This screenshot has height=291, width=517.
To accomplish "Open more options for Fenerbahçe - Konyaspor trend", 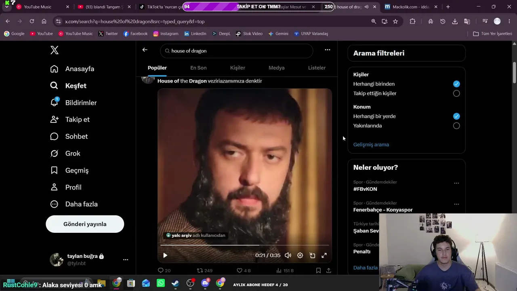I will [456, 204].
